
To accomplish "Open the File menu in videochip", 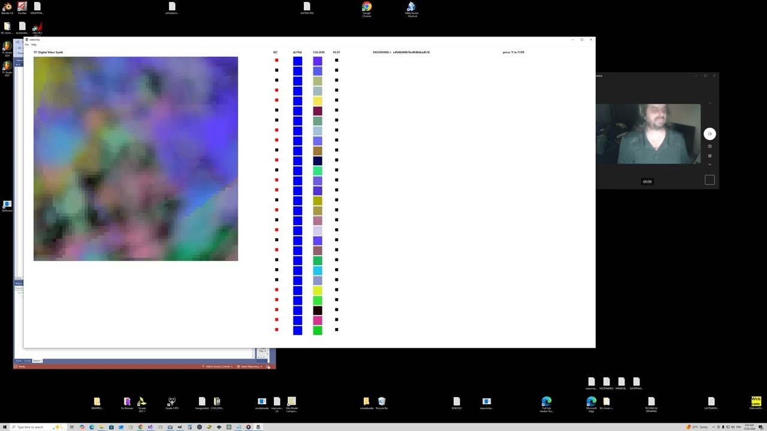I will tap(26, 44).
